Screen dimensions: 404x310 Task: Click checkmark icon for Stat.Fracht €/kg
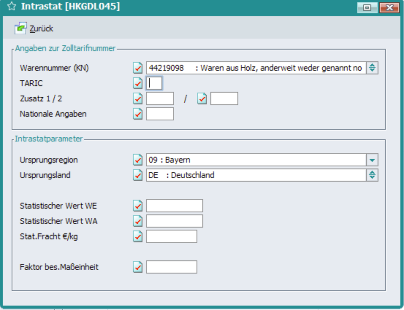(138, 236)
